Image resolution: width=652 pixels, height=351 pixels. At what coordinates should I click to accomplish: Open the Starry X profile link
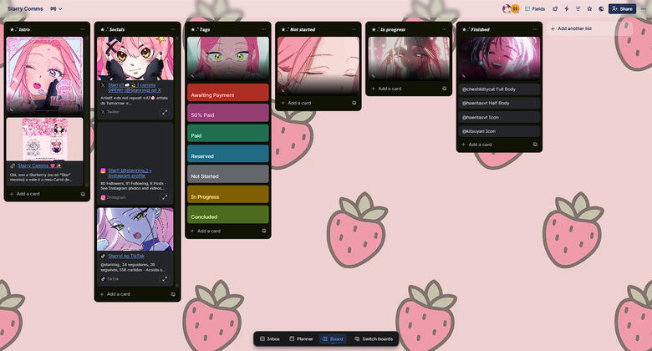[x=135, y=88]
